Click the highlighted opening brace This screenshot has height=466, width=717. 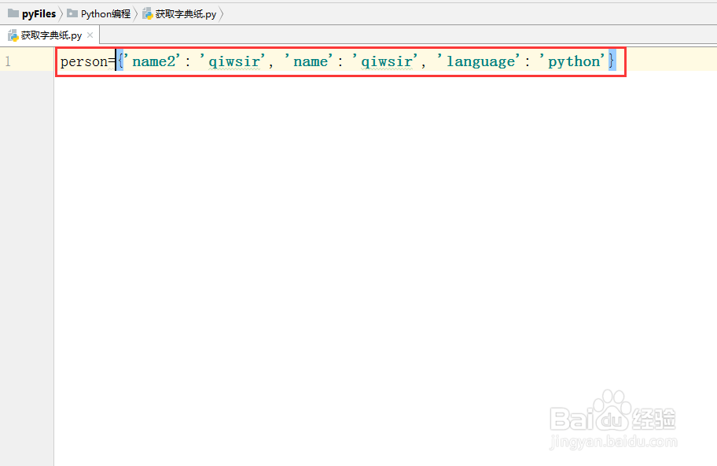coord(120,61)
